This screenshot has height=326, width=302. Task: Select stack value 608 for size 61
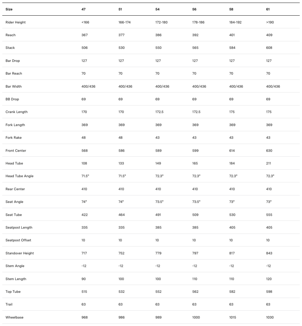coord(269,48)
